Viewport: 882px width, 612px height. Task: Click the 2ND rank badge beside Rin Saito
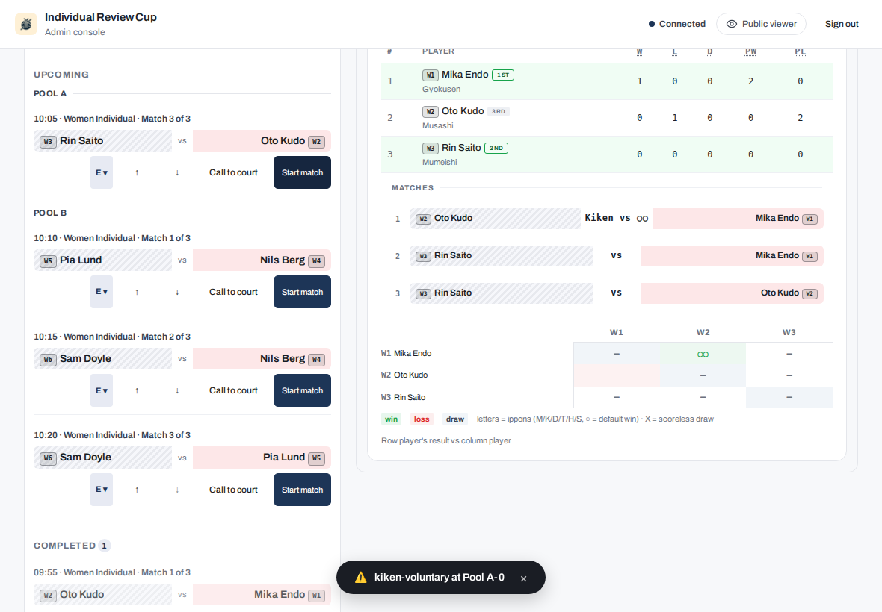coord(496,149)
